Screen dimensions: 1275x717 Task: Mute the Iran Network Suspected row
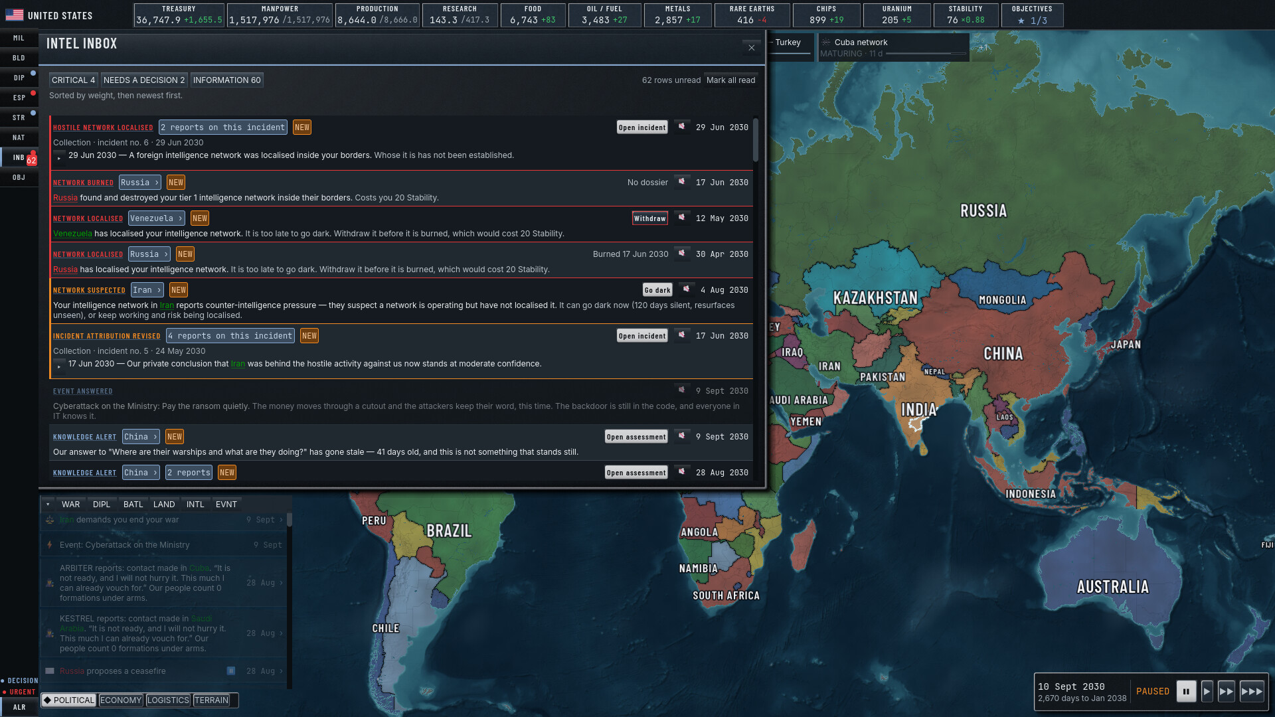[687, 289]
